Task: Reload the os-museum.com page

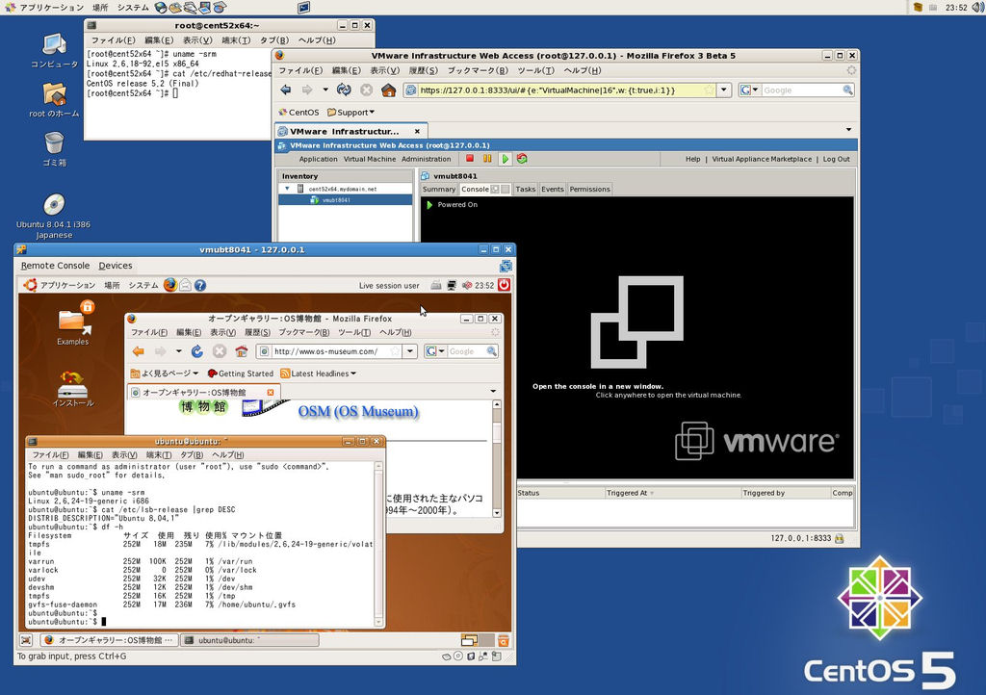Action: pyautogui.click(x=196, y=351)
